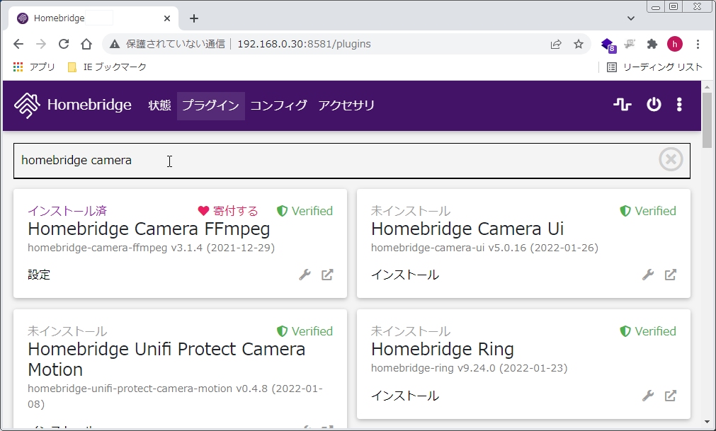
Task: Click Verified shield on Camera FFmpeg card
Action: 305,211
